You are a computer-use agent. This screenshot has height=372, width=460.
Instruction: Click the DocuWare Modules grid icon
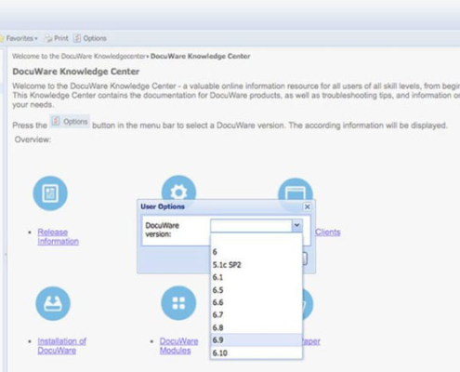(178, 303)
